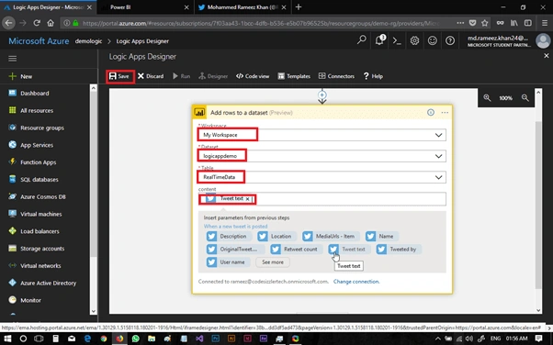Image resolution: width=553 pixels, height=345 pixels.
Task: Insert Tweet text from parameter list
Action: [x=349, y=250]
